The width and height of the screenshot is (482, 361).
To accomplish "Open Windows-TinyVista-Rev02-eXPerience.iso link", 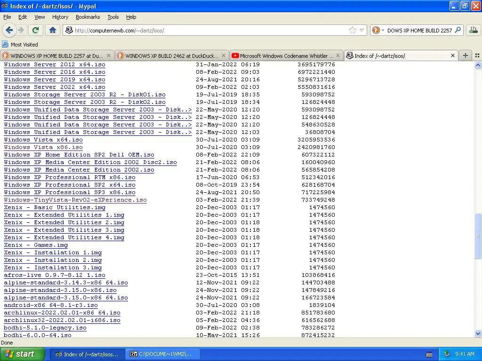I will 75,200.
